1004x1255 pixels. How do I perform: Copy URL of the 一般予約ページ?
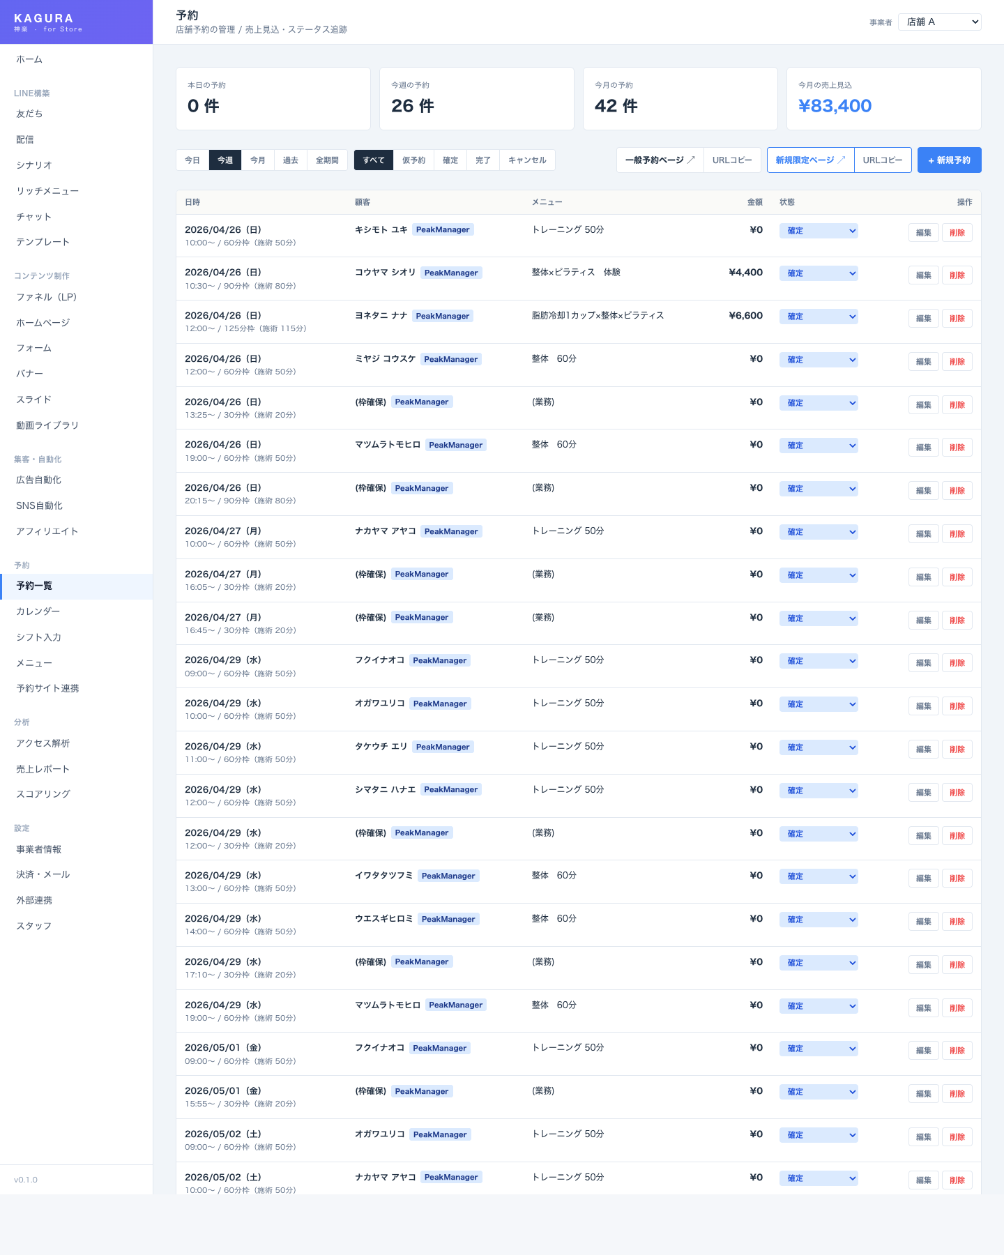pyautogui.click(x=732, y=160)
